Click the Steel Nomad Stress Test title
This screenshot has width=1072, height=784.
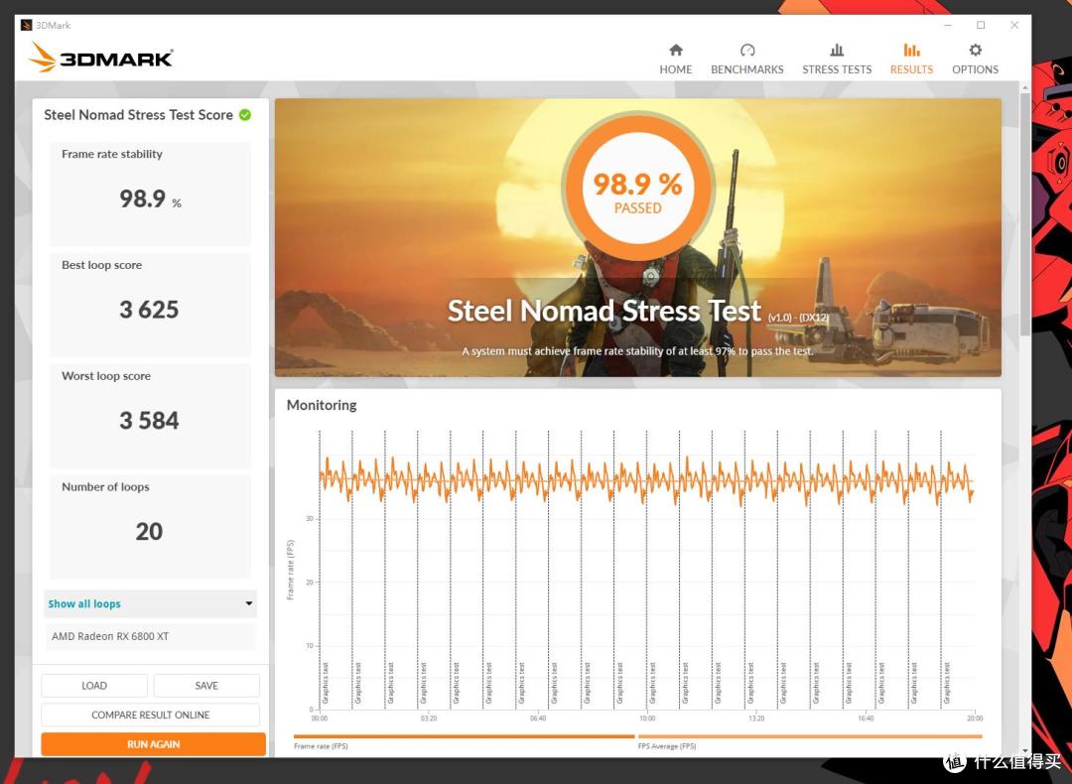[603, 311]
